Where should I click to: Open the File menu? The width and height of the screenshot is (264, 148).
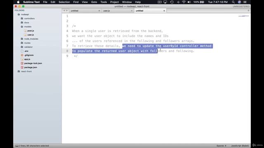click(x=45, y=2)
